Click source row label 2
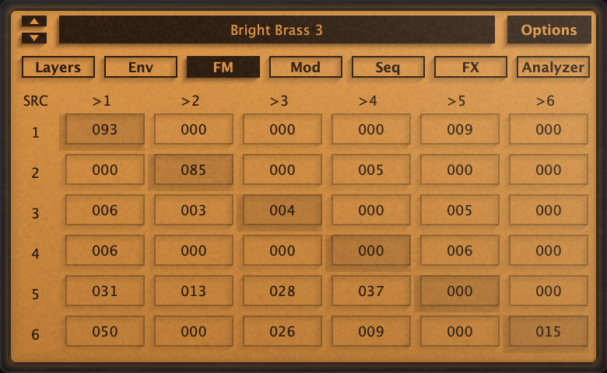 [35, 173]
